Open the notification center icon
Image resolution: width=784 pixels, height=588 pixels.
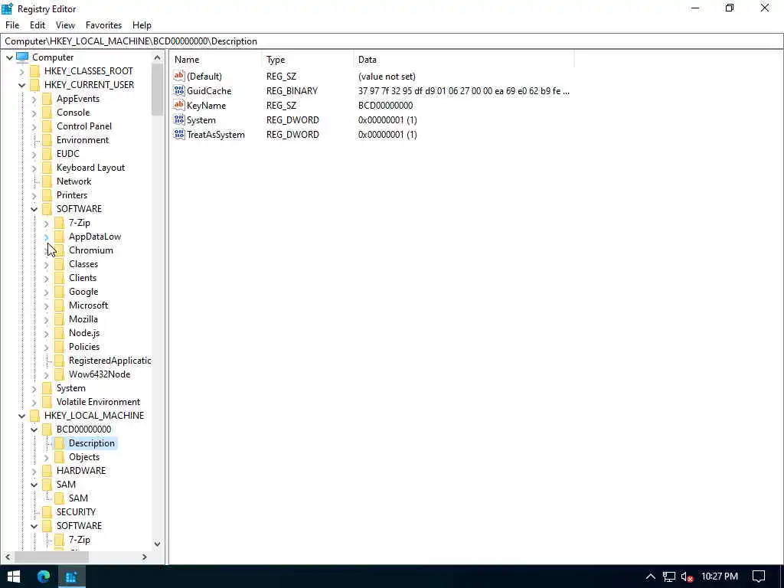759,577
